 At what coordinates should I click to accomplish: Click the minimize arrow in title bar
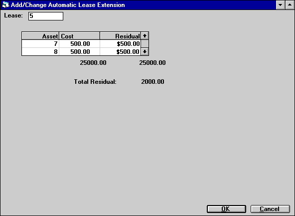point(281,5)
